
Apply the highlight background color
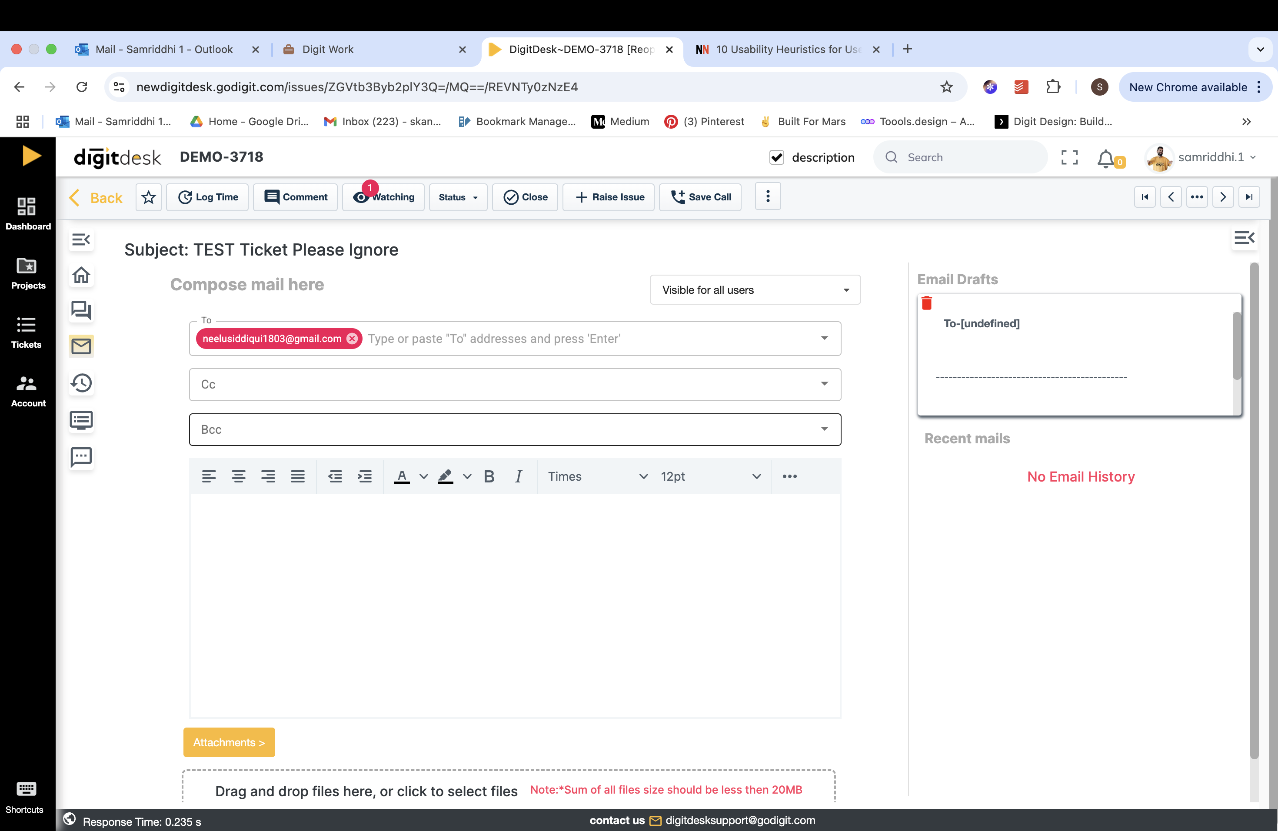445,476
